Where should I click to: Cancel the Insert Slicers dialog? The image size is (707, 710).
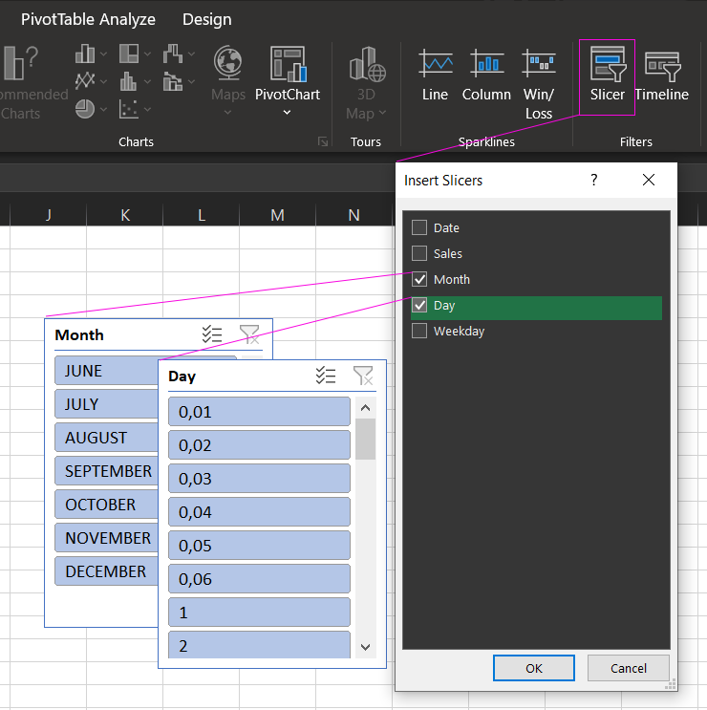point(628,668)
